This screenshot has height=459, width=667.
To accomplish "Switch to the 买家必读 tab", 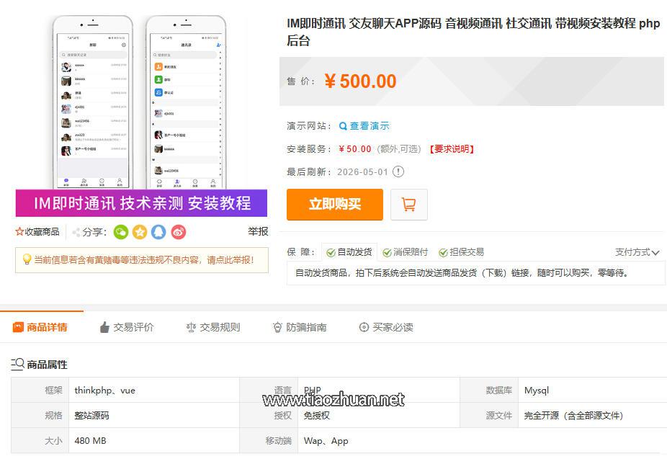I will point(386,327).
